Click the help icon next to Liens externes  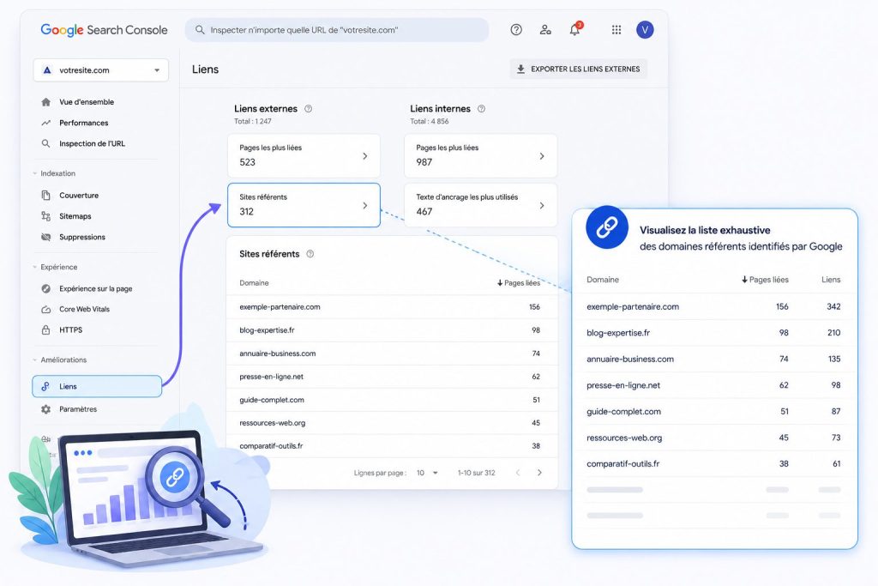pyautogui.click(x=308, y=109)
